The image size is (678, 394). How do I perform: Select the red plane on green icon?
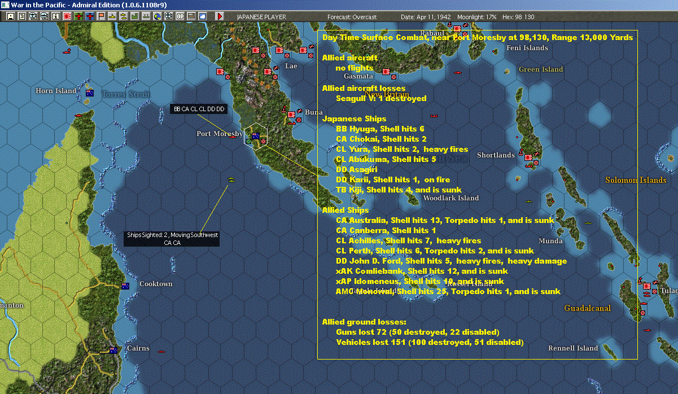point(78,16)
